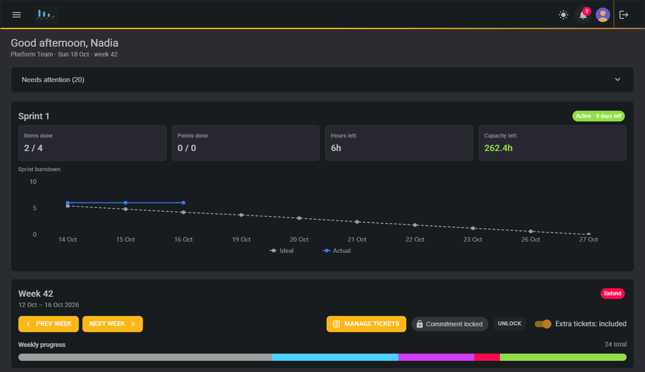Click the logout icon
The height and width of the screenshot is (372, 645).
click(624, 15)
